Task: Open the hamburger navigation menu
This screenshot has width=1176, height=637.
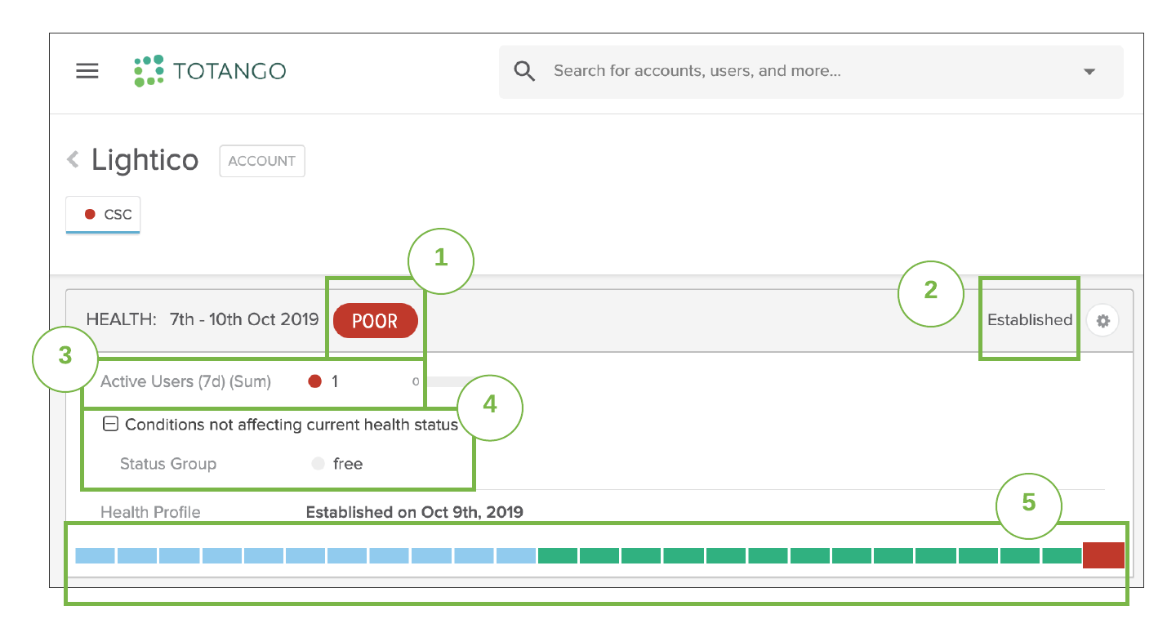Action: click(x=87, y=71)
